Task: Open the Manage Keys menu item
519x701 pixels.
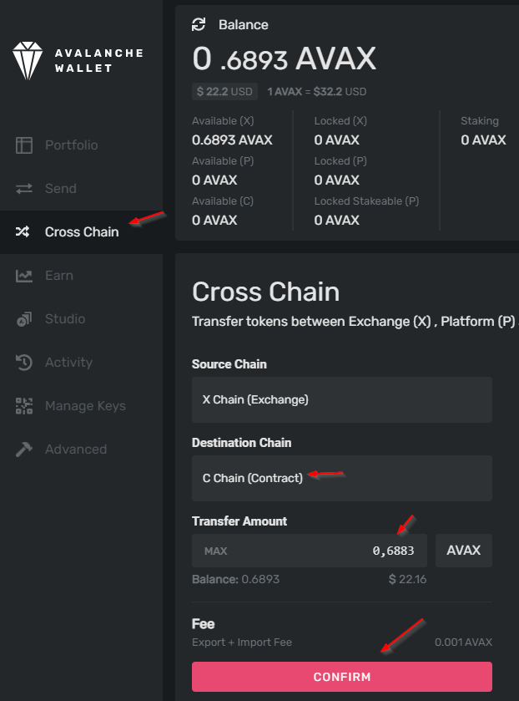Action: 85,406
